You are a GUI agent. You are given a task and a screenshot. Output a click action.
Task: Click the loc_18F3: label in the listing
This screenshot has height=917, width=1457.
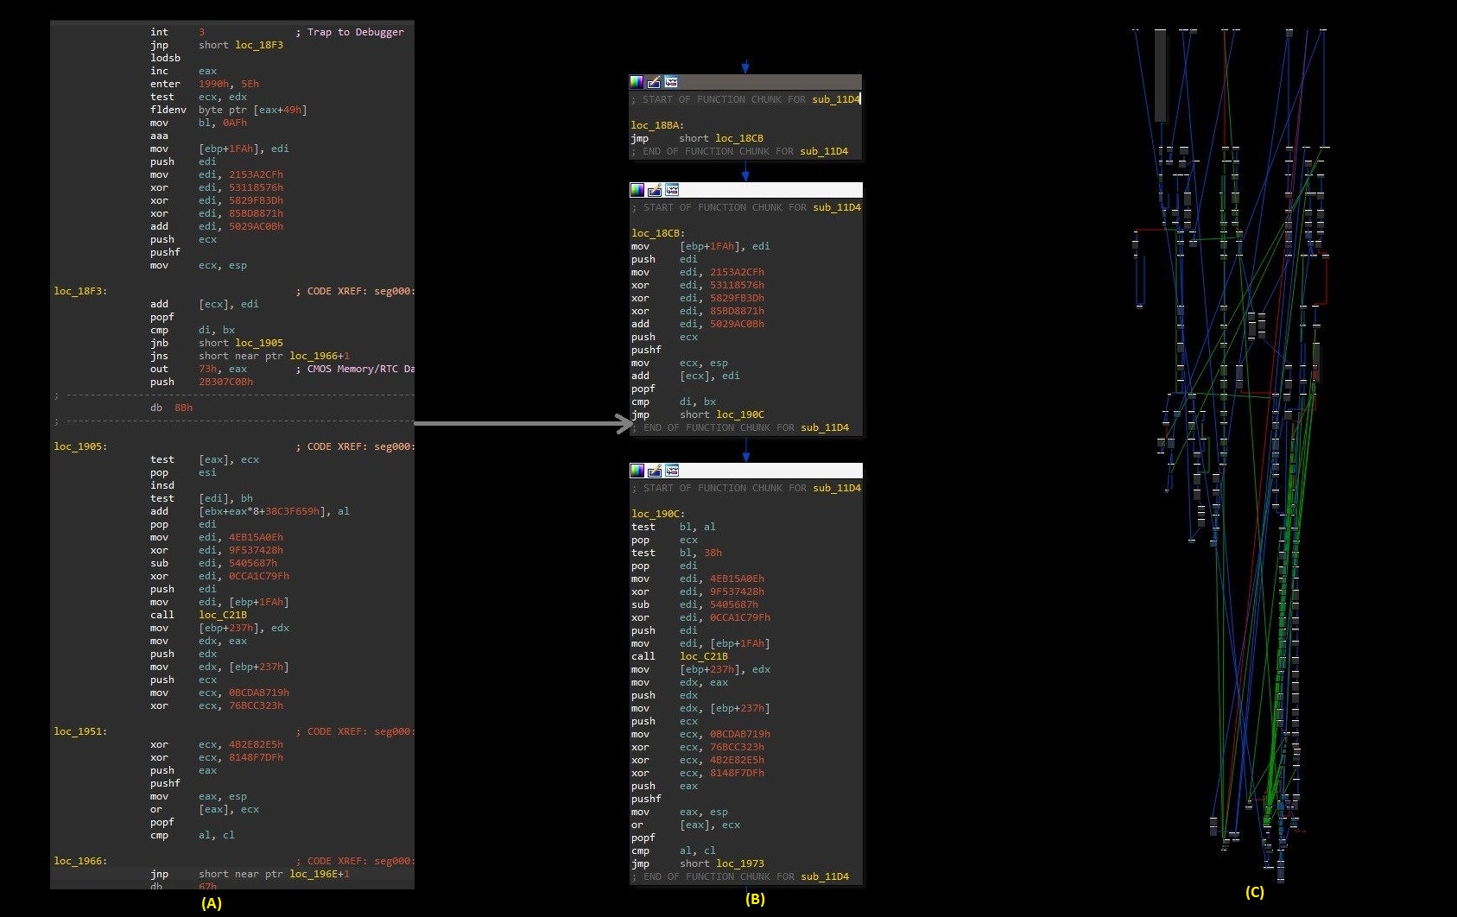80,291
